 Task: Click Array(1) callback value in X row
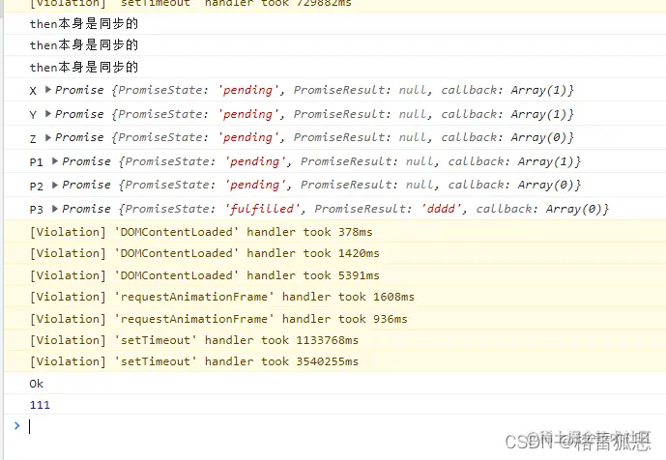(539, 90)
